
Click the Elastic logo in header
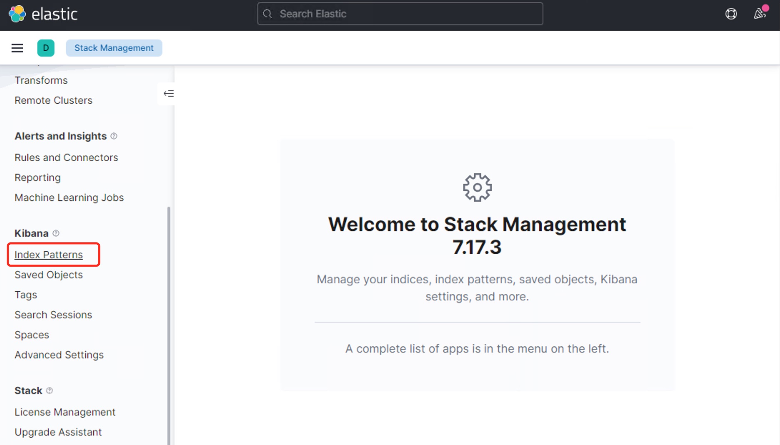43,14
